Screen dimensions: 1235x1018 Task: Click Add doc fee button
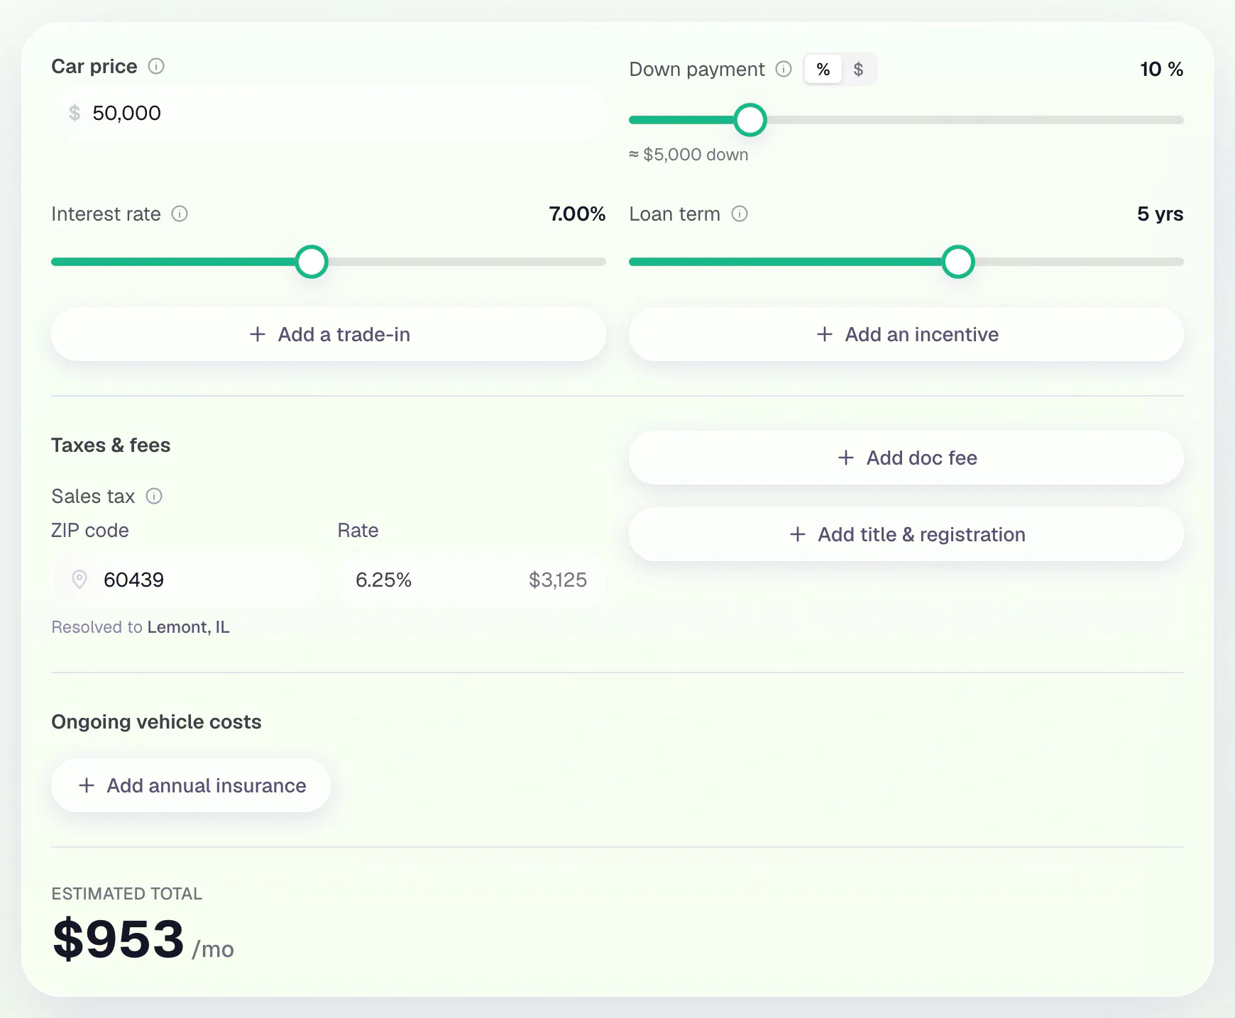pyautogui.click(x=906, y=458)
